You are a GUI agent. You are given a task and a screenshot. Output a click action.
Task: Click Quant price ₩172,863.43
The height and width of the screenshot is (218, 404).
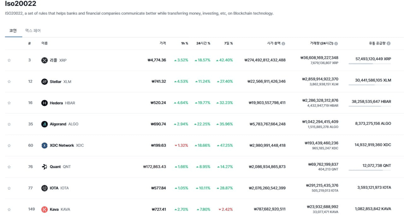click(154, 167)
